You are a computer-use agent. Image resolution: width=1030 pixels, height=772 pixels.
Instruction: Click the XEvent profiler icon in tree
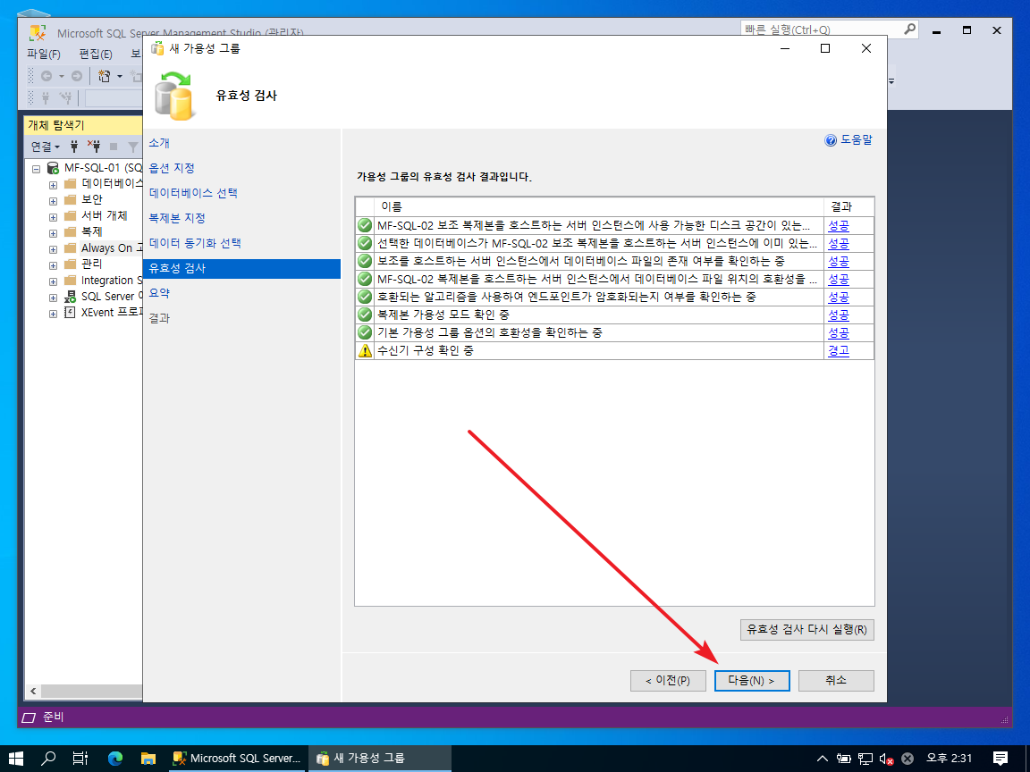click(71, 313)
